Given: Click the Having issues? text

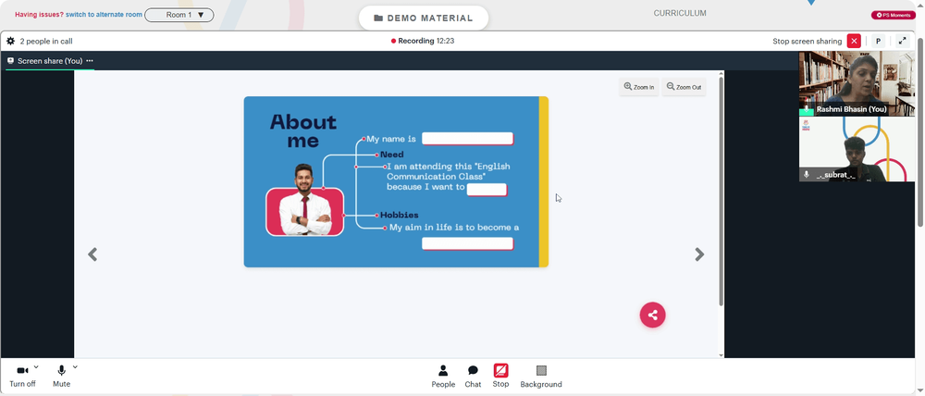Looking at the screenshot, I should pyautogui.click(x=39, y=15).
